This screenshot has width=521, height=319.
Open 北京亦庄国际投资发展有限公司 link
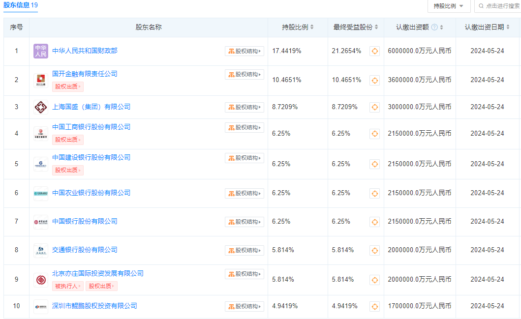(98, 273)
